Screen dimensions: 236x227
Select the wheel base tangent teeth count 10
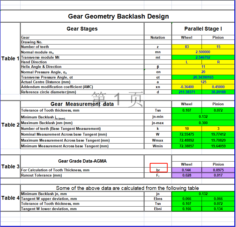tap(187, 129)
